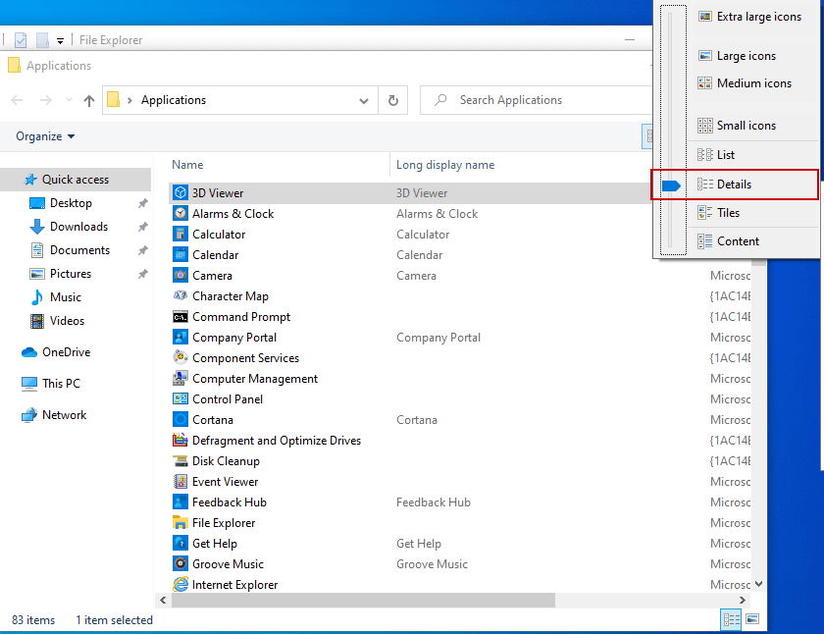Choose the Small icons view option
The height and width of the screenshot is (634, 824).
pyautogui.click(x=746, y=126)
